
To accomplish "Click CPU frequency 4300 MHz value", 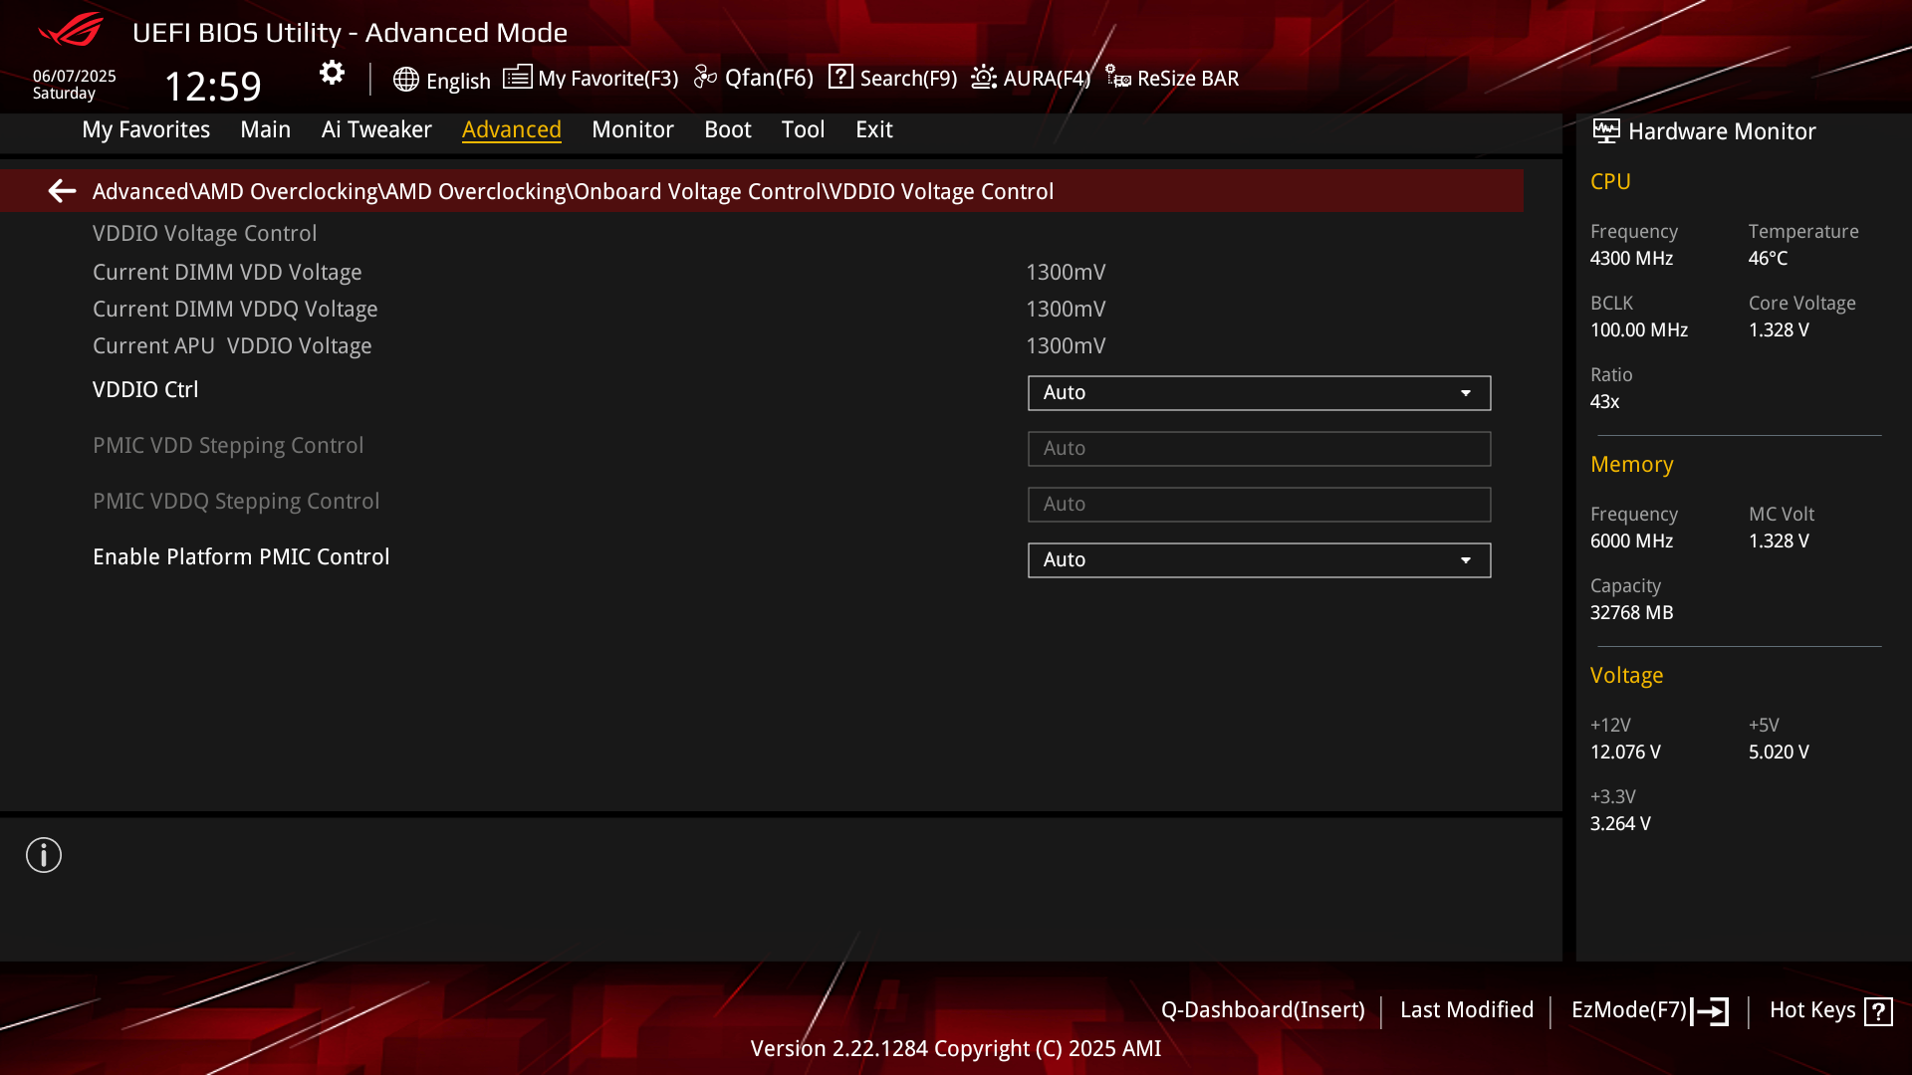I will click(x=1631, y=259).
